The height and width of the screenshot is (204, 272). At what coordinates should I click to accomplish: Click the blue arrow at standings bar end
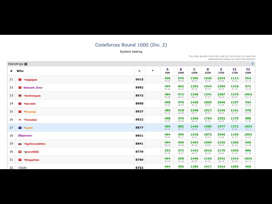click(x=253, y=64)
